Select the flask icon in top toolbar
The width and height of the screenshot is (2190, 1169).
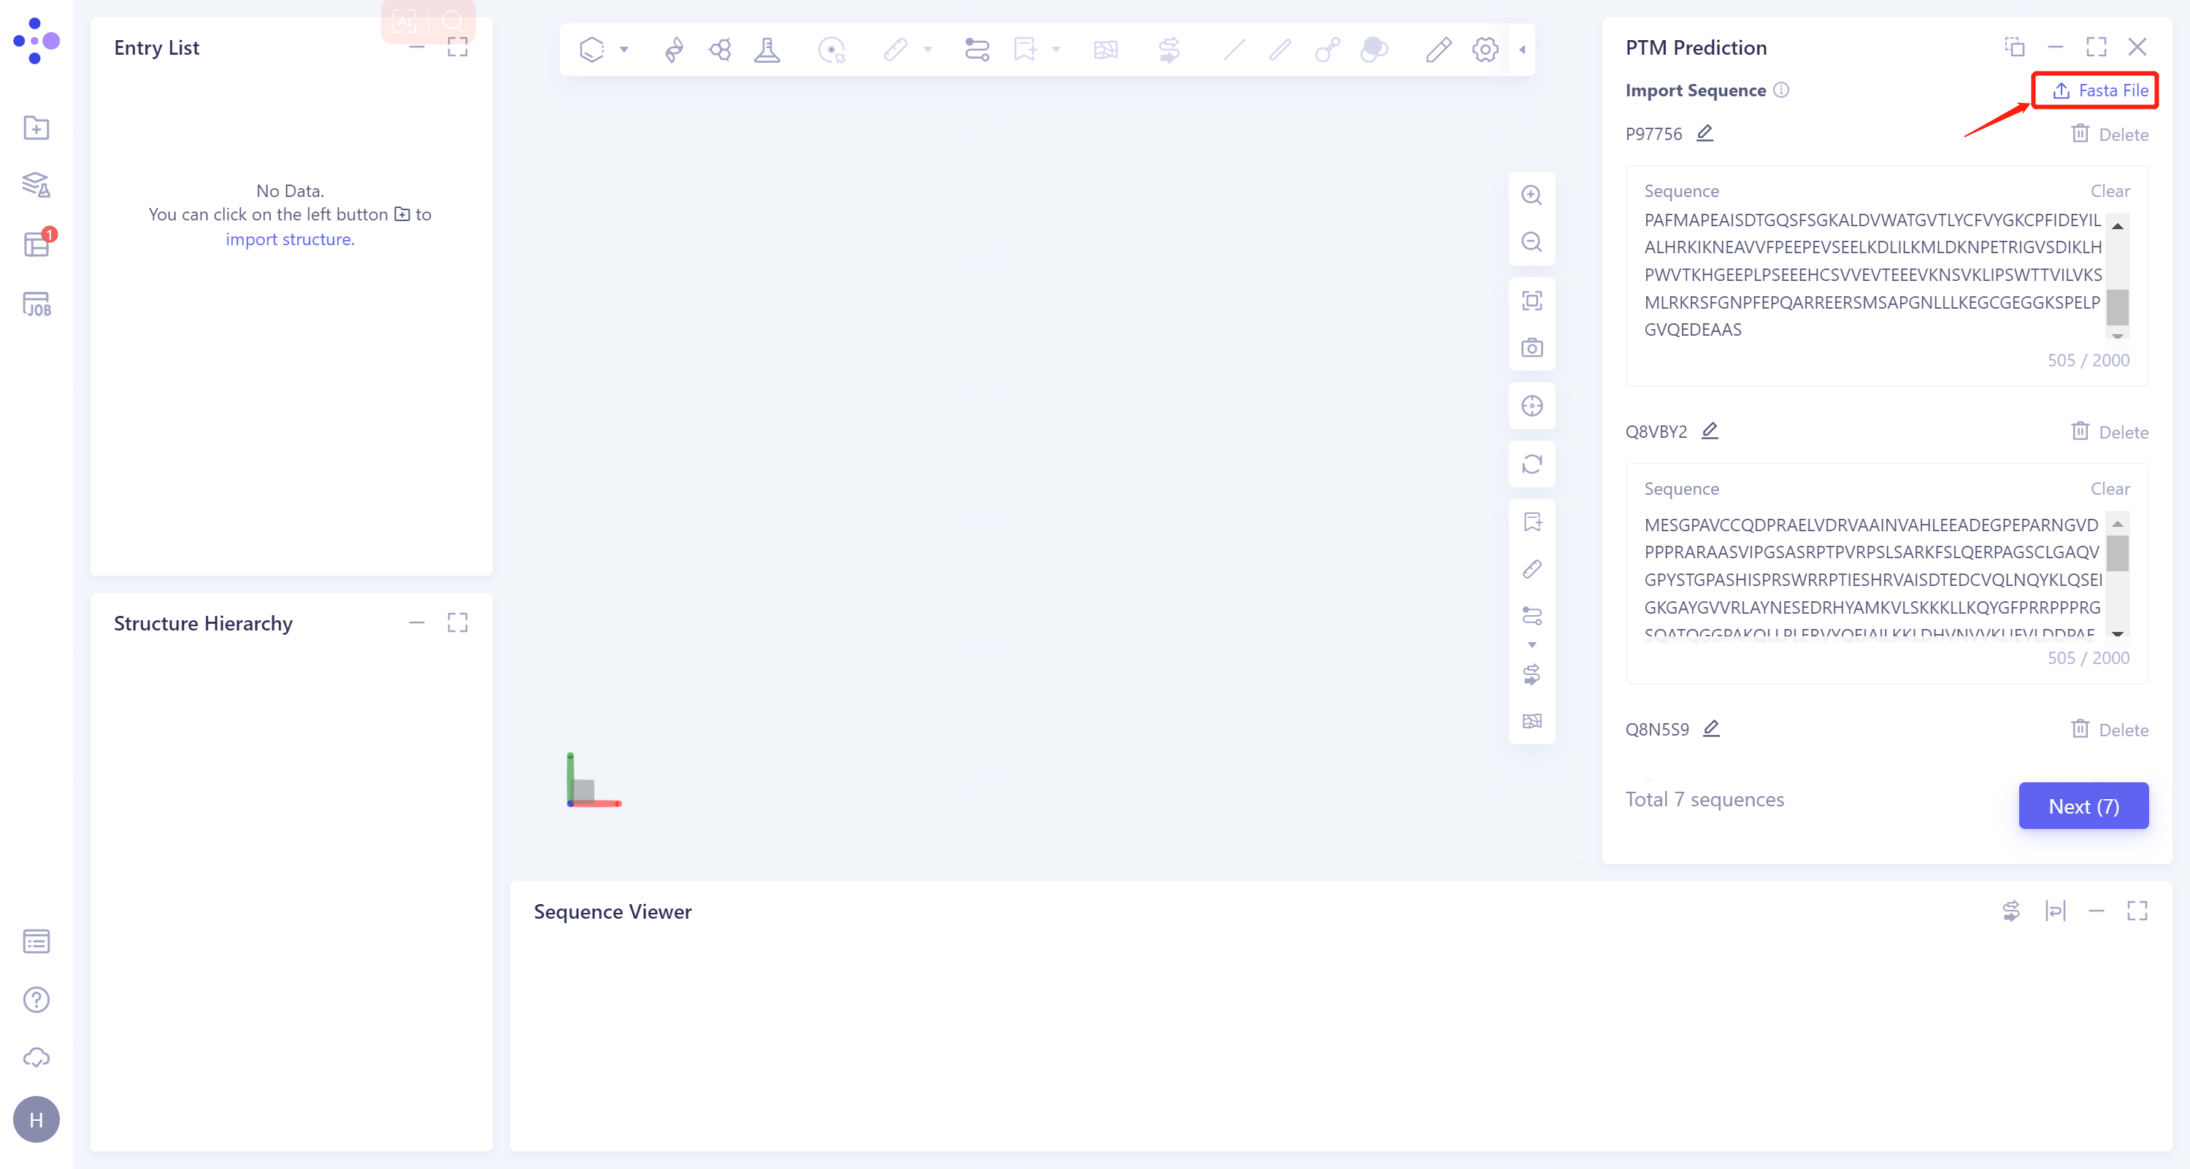pyautogui.click(x=766, y=50)
